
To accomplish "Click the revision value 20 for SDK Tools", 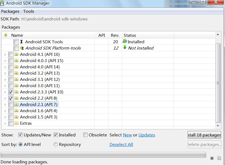I will tap(116, 42).
